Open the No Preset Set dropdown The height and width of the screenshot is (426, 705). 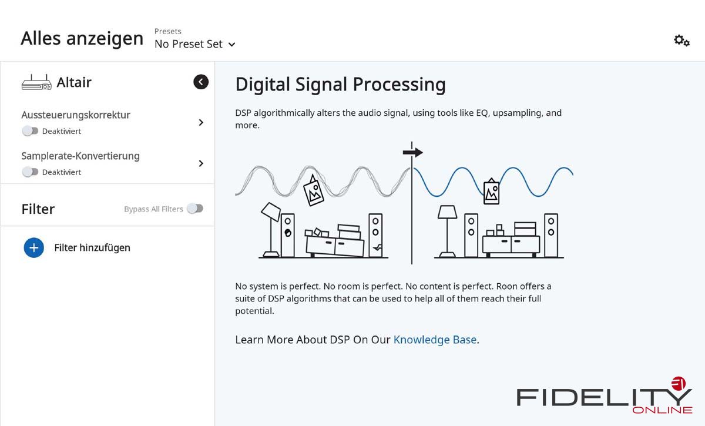point(194,44)
